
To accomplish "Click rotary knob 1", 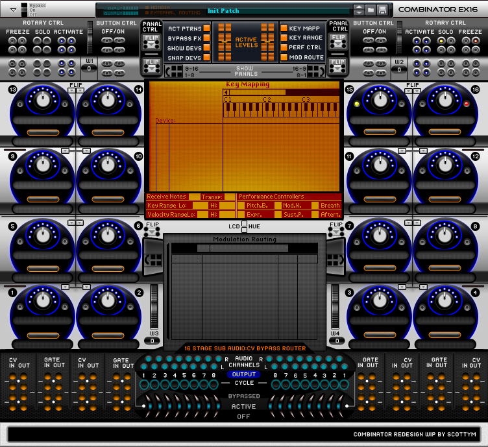I will click(x=43, y=300).
